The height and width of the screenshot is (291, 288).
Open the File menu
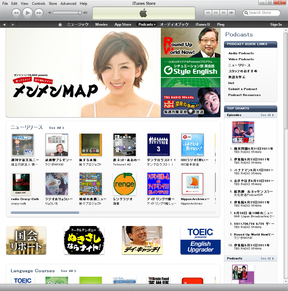(5, 3)
